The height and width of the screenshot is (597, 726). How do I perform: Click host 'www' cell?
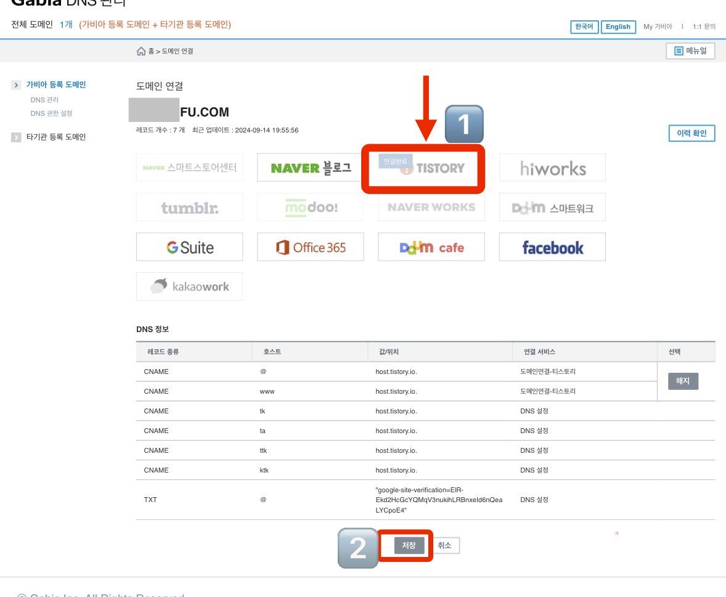point(267,391)
